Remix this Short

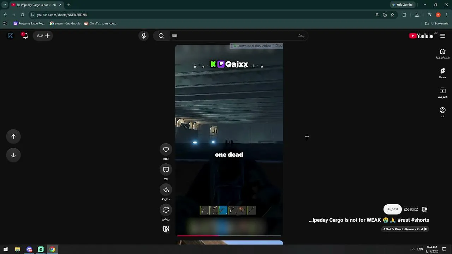[x=166, y=210]
